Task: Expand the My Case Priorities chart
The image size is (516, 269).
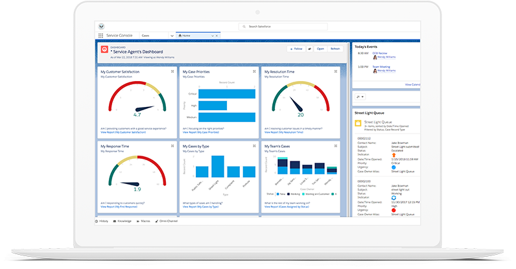Action: tap(253, 71)
